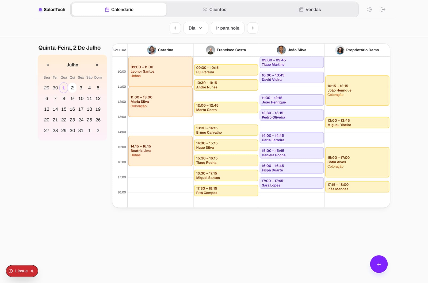This screenshot has width=428, height=283.
Task: Switch to the Vendas tab
Action: click(x=310, y=10)
